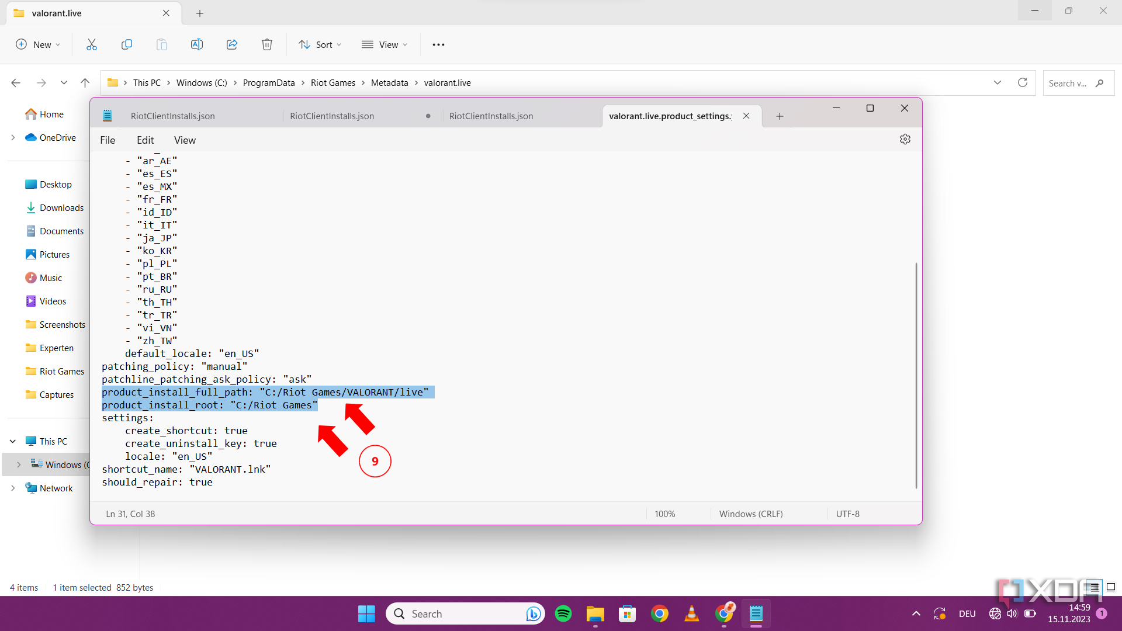Viewport: 1122px width, 631px height.
Task: Open Notepad File menu
Action: pyautogui.click(x=108, y=140)
